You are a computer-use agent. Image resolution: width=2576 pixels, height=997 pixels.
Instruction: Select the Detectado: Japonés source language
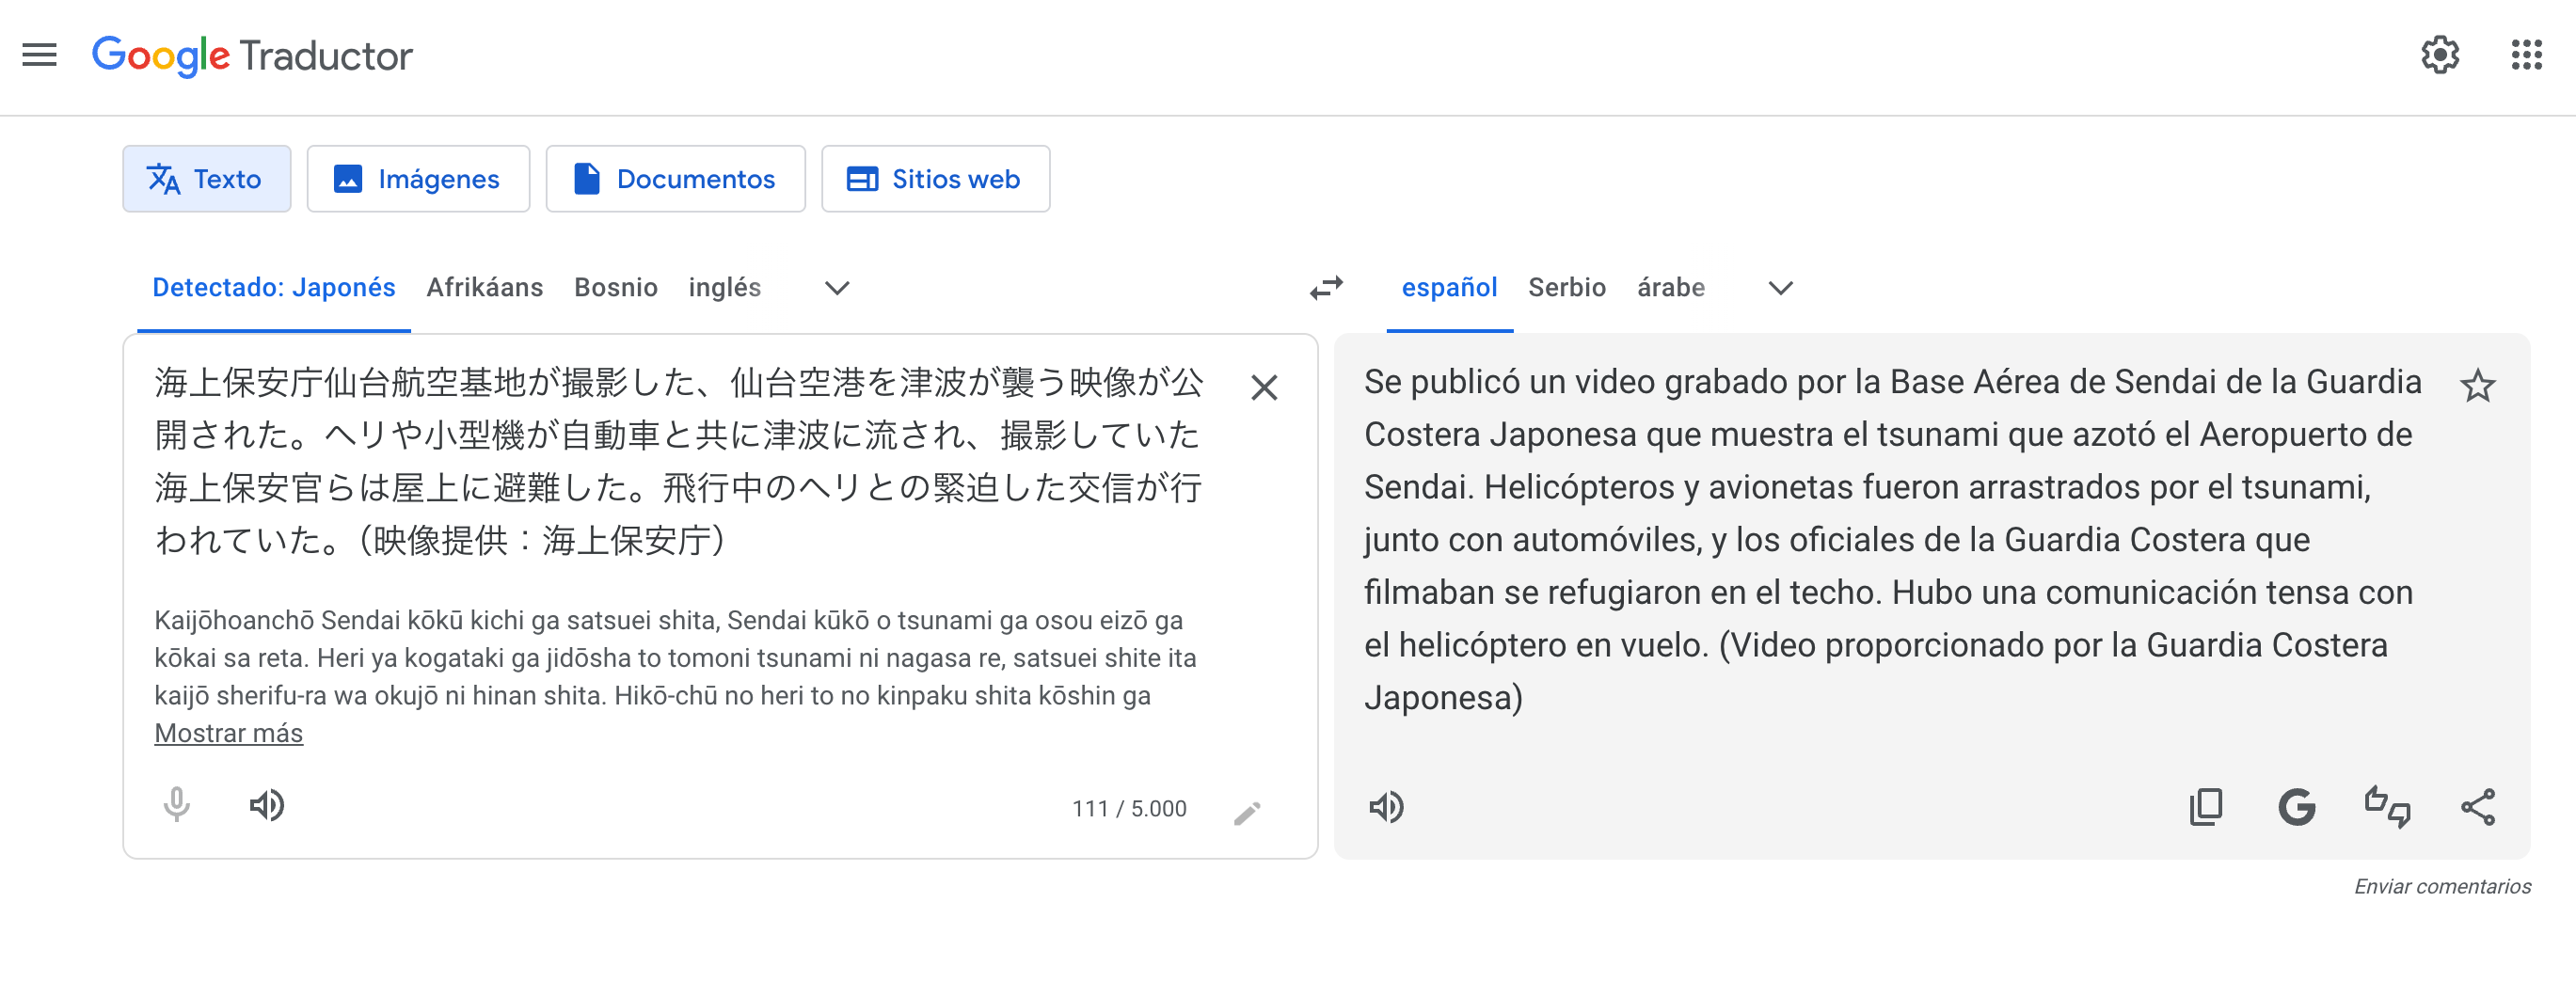tap(274, 288)
